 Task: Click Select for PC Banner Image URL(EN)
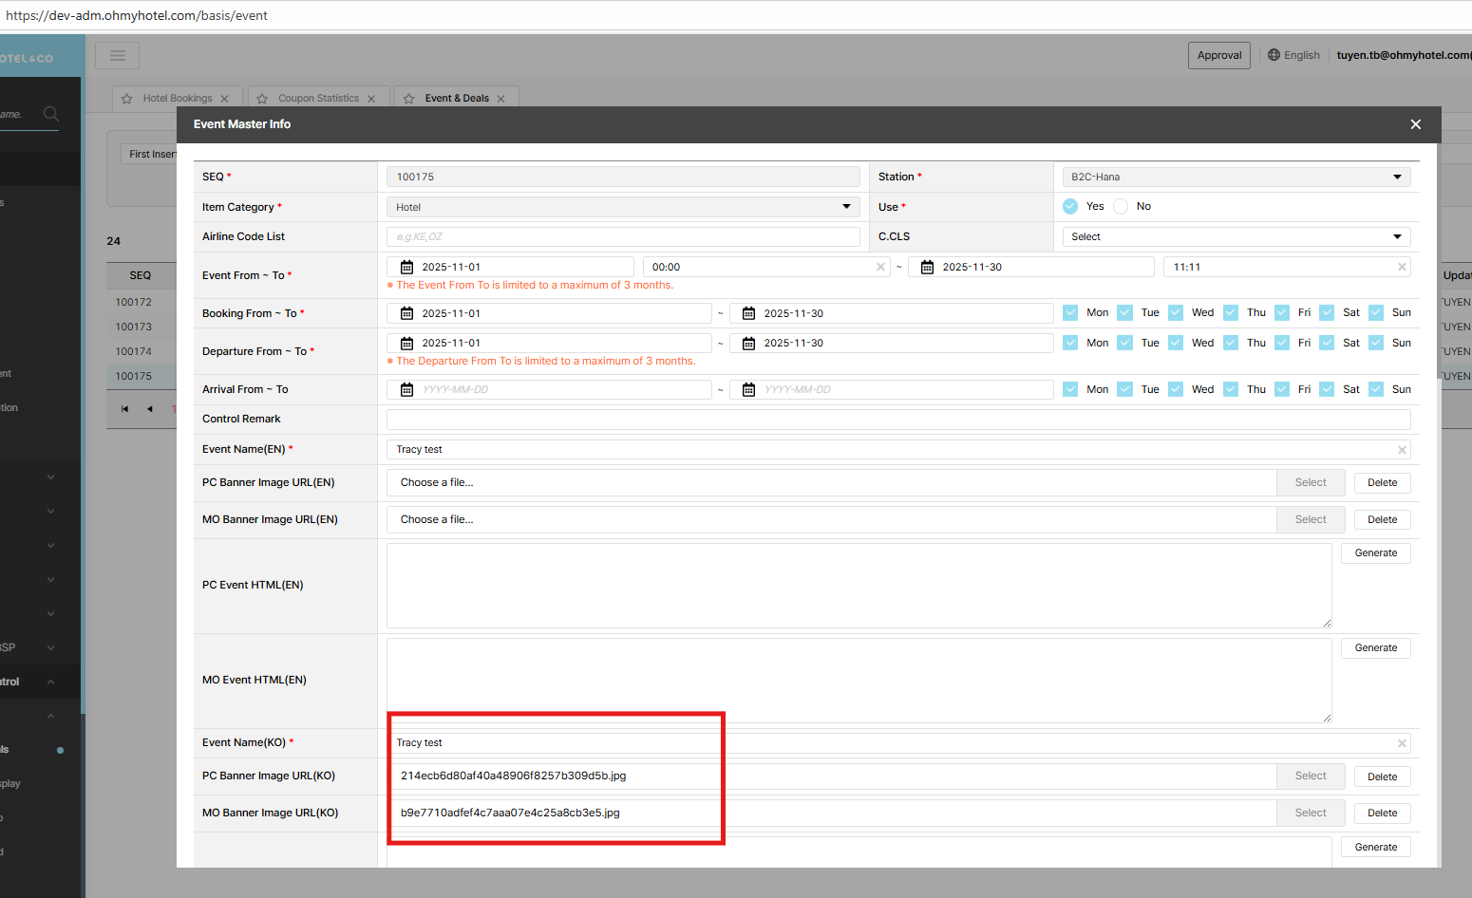[1311, 482]
